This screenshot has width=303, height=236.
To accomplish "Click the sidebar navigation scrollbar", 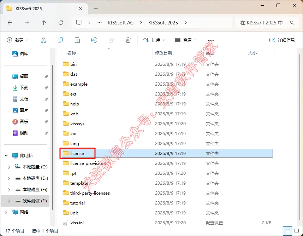I will coord(53,137).
